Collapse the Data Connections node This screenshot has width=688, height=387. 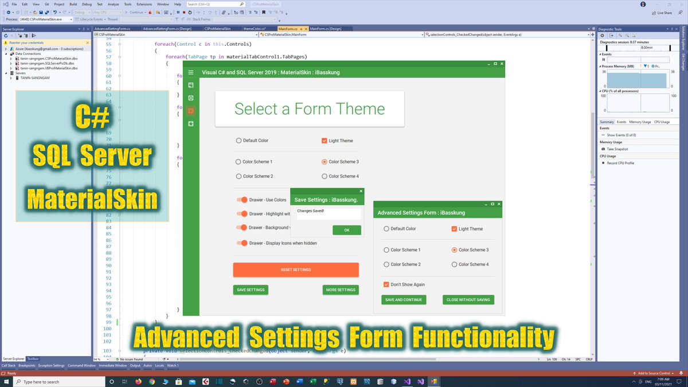coord(5,54)
